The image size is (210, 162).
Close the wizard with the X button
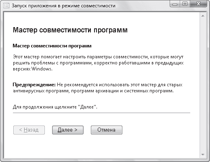199,4
